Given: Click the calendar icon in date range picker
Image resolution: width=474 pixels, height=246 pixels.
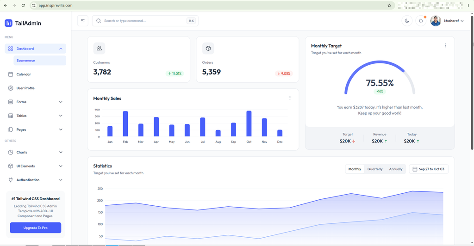Looking at the screenshot, I should point(415,169).
